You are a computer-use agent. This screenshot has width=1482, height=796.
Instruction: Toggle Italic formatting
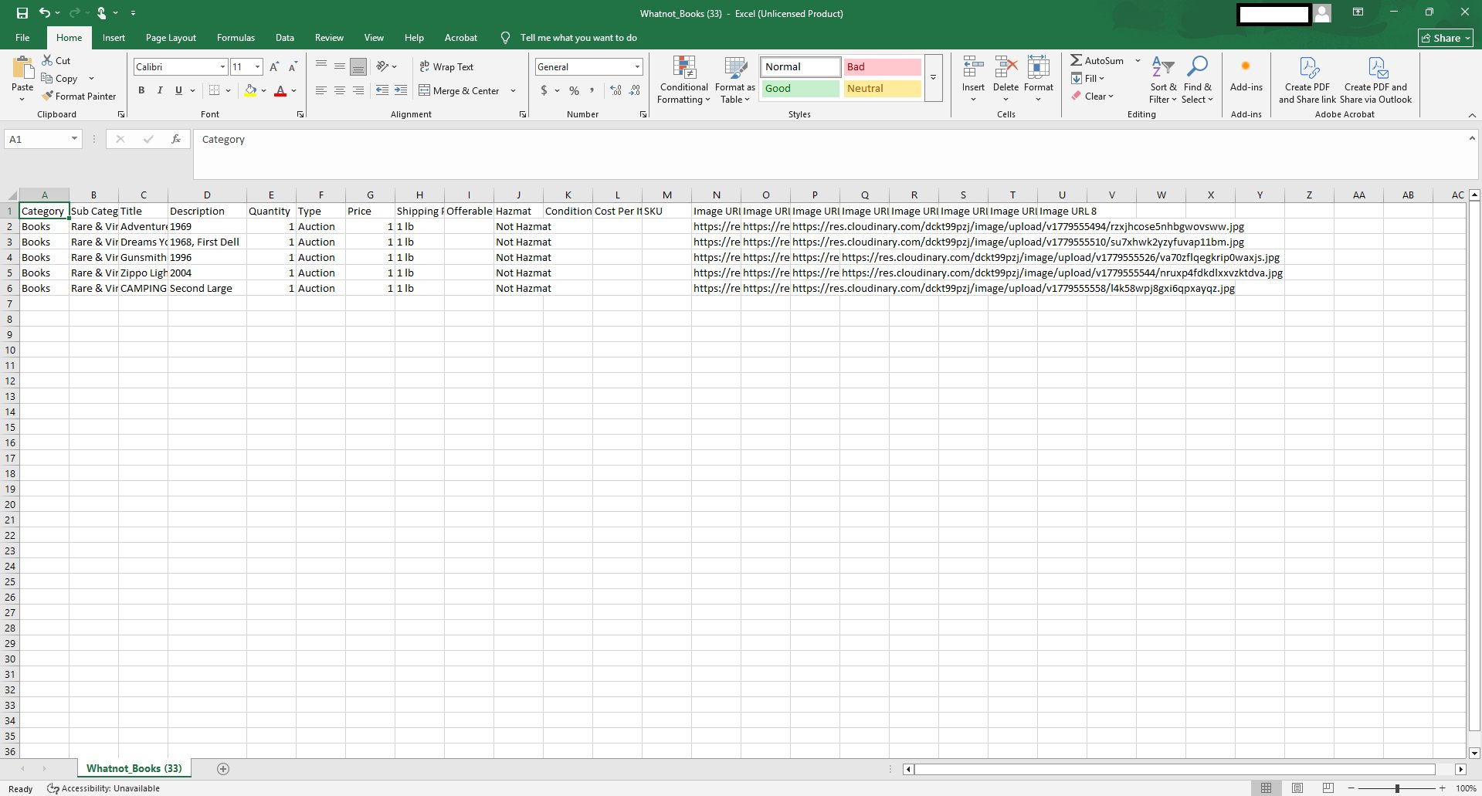click(x=160, y=90)
